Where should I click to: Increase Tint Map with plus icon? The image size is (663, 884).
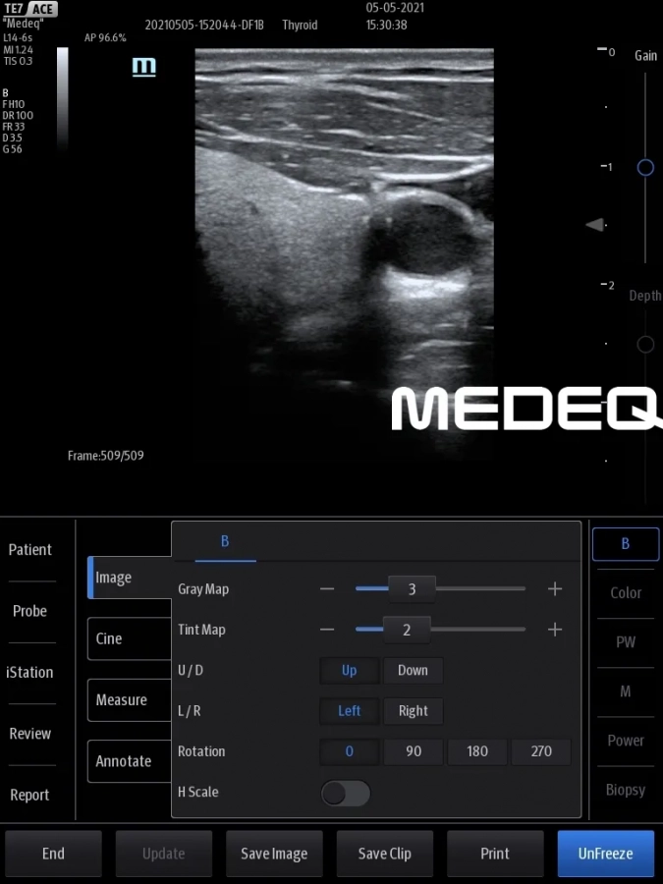[x=555, y=630]
